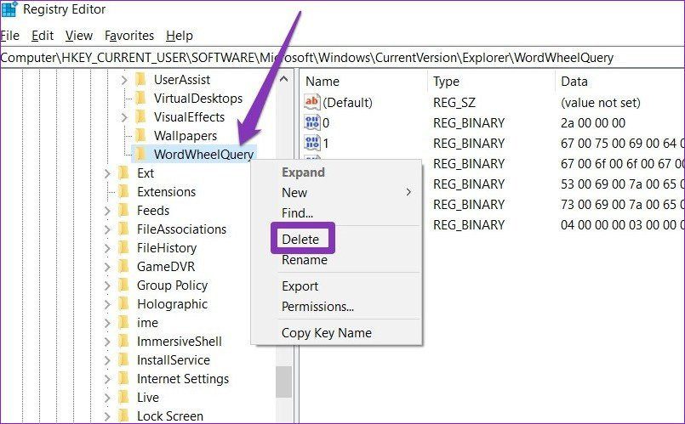Select the binary value icon named 1
Screen dimensions: 685x424
tap(312, 143)
